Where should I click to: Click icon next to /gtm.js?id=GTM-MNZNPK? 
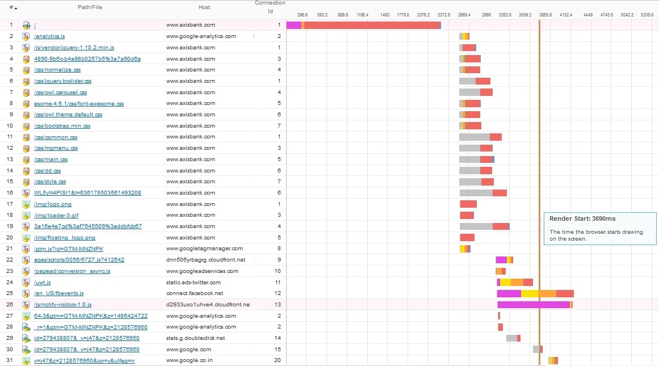[x=26, y=249]
